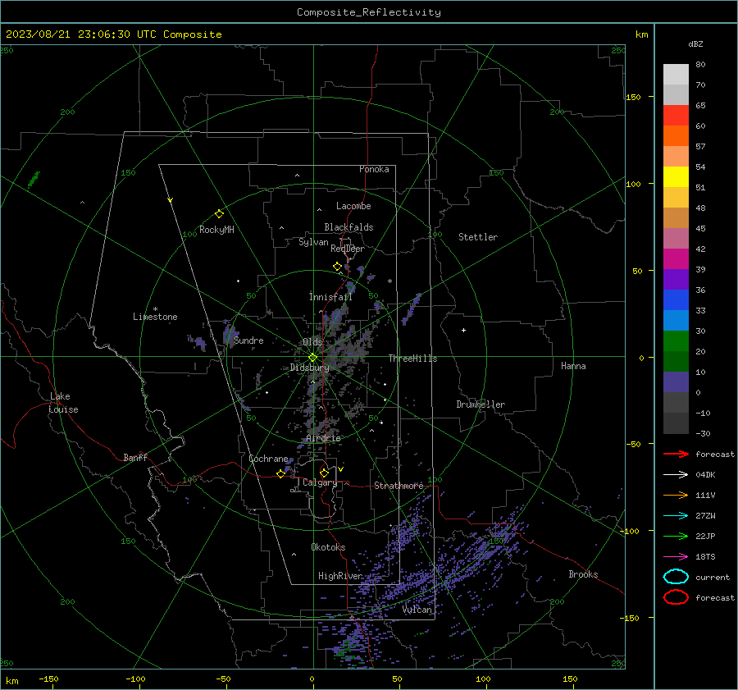
Task: Select the 80 dBZ color swatch
Action: click(x=676, y=74)
